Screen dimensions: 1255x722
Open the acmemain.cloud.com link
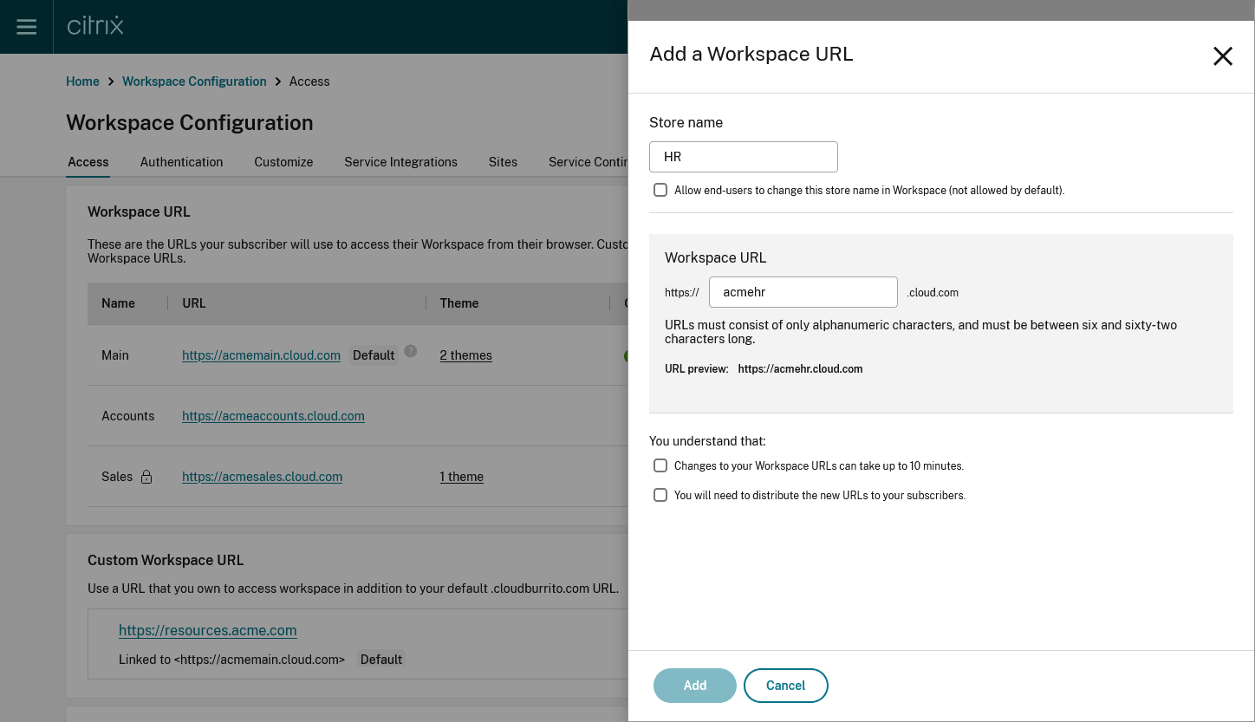(261, 354)
